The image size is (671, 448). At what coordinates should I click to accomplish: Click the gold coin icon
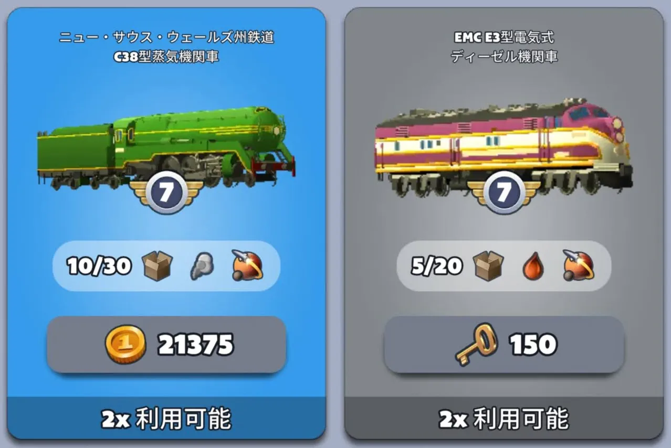tap(125, 345)
